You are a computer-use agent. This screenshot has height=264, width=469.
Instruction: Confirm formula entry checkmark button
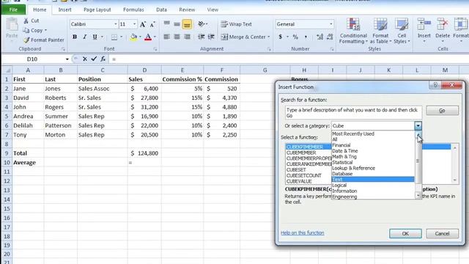pos(94,59)
